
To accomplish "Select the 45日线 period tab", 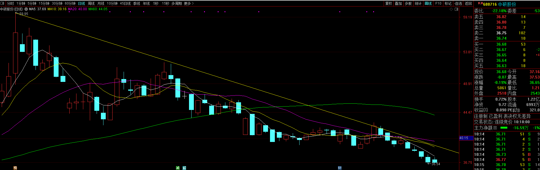I will [x=125, y=3].
